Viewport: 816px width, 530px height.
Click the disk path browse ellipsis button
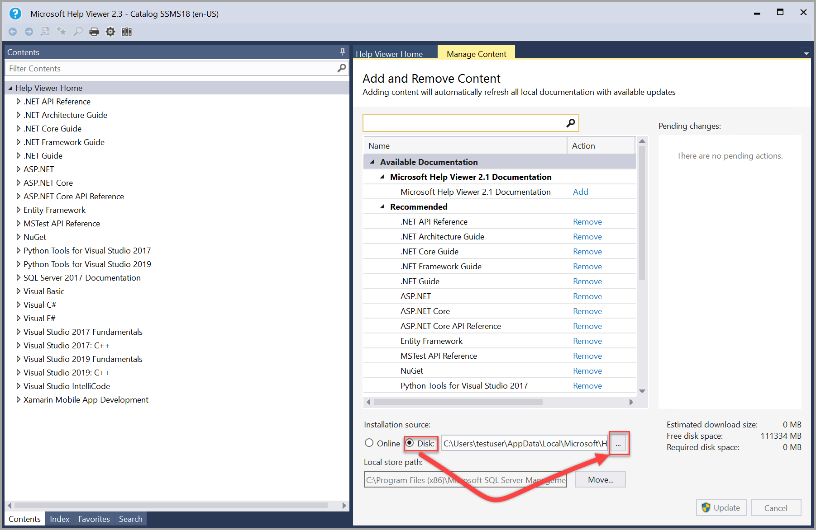[x=618, y=443]
